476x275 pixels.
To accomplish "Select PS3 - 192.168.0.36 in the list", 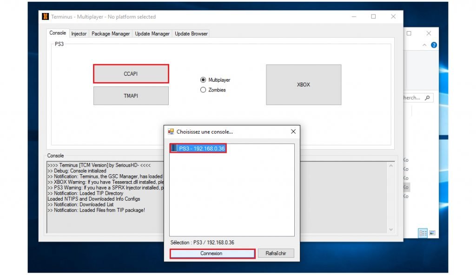I will (x=198, y=148).
